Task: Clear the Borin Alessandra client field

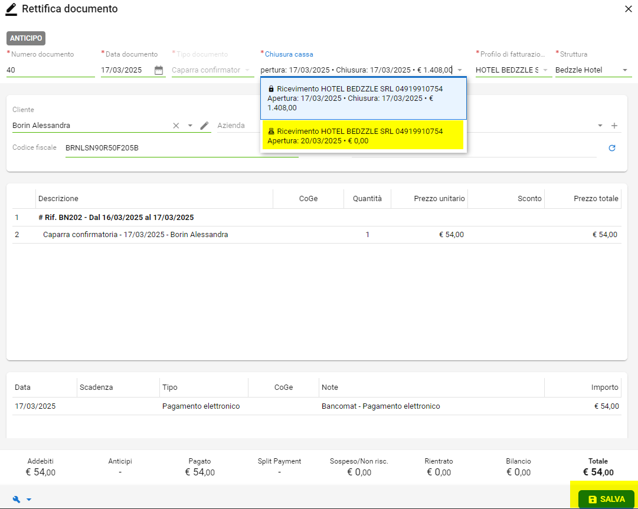Action: click(176, 126)
